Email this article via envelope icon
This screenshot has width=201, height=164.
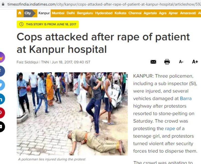153,62
